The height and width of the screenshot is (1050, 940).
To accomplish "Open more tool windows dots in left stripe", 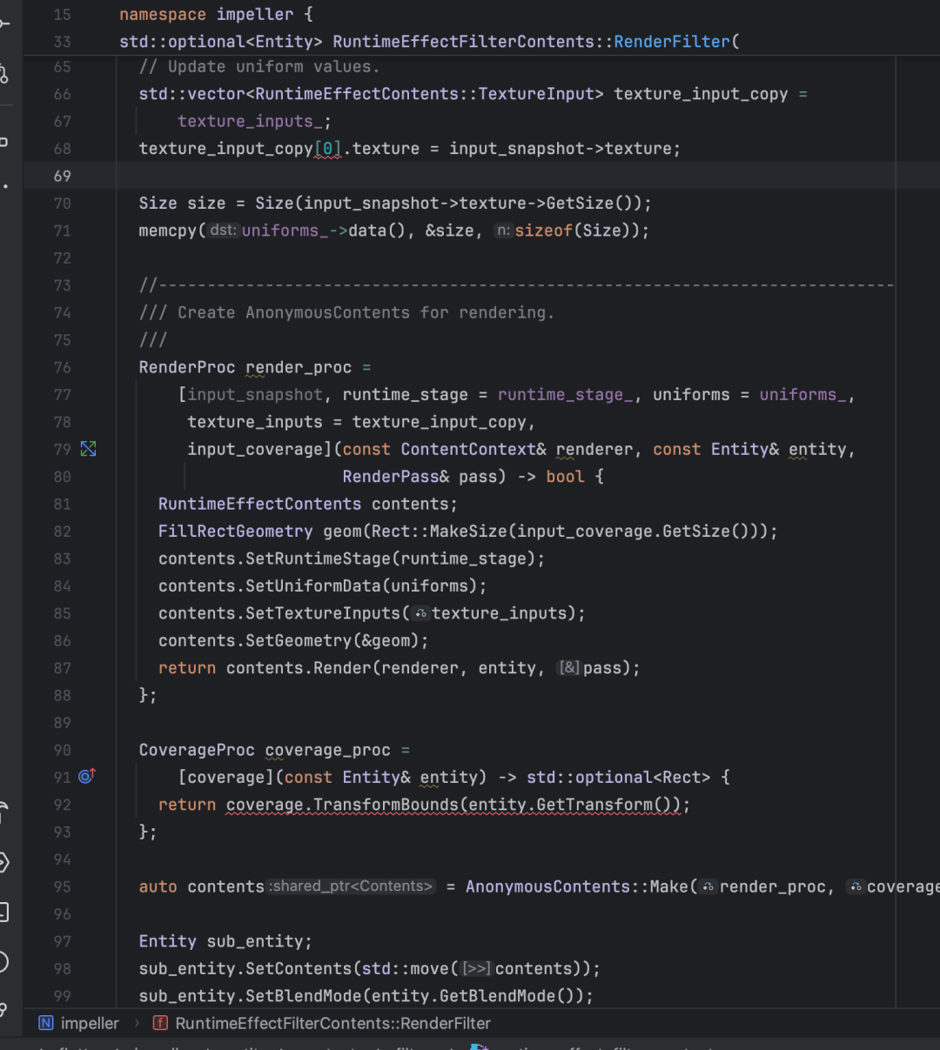I will pos(4,186).
